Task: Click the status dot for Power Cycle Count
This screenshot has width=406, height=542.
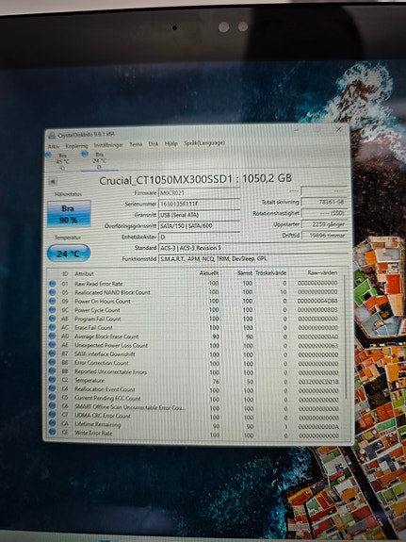Action: tap(52, 309)
